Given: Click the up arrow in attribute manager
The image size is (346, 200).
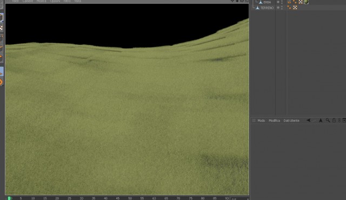Looking at the screenshot, I should [321, 120].
